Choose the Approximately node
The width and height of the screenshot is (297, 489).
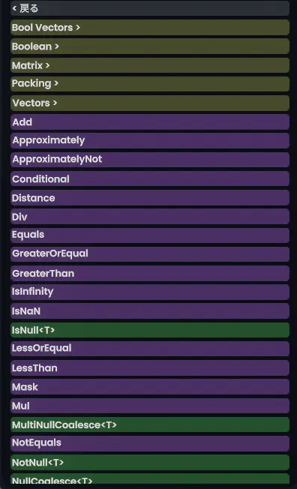tap(150, 141)
